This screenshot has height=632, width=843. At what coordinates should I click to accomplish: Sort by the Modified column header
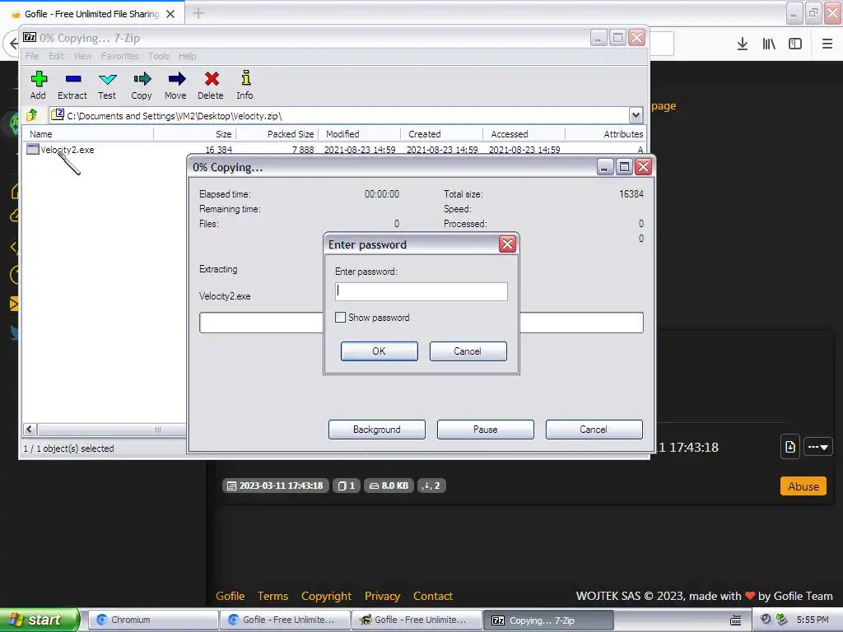pyautogui.click(x=360, y=134)
